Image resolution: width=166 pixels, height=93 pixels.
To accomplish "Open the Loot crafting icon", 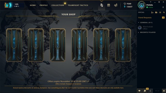I will 108,5.
